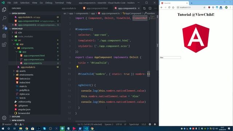Open index.html in the file tree

(x=25, y=83)
